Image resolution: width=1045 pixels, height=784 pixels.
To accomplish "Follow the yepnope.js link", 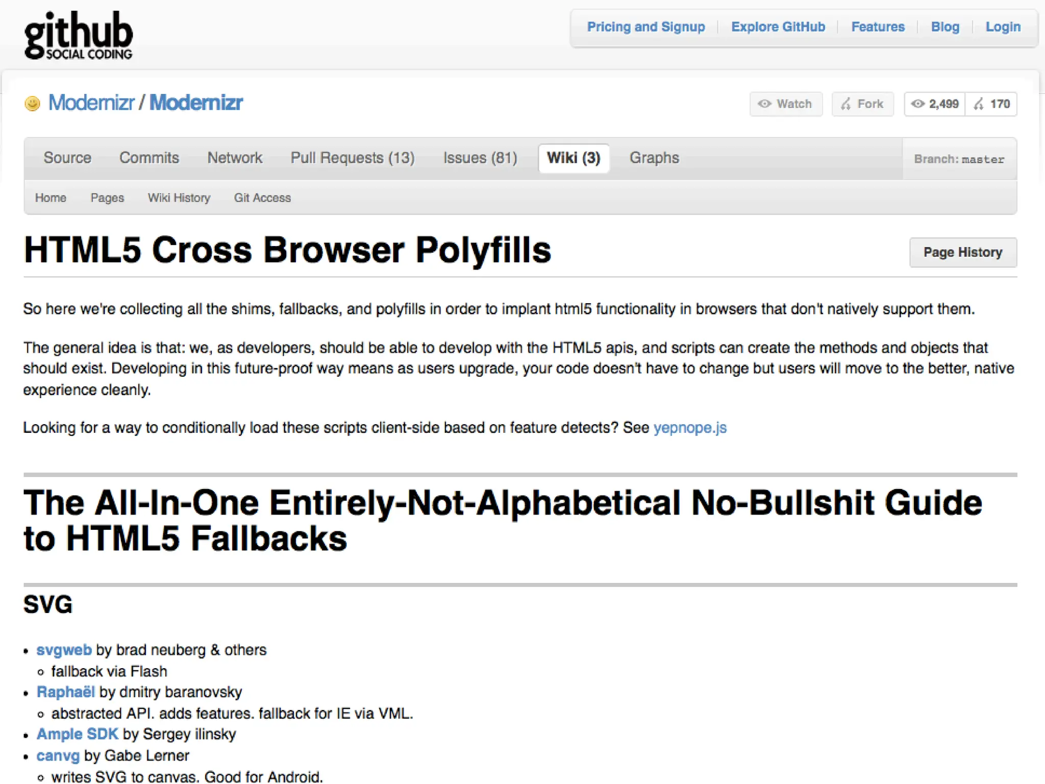I will [689, 427].
